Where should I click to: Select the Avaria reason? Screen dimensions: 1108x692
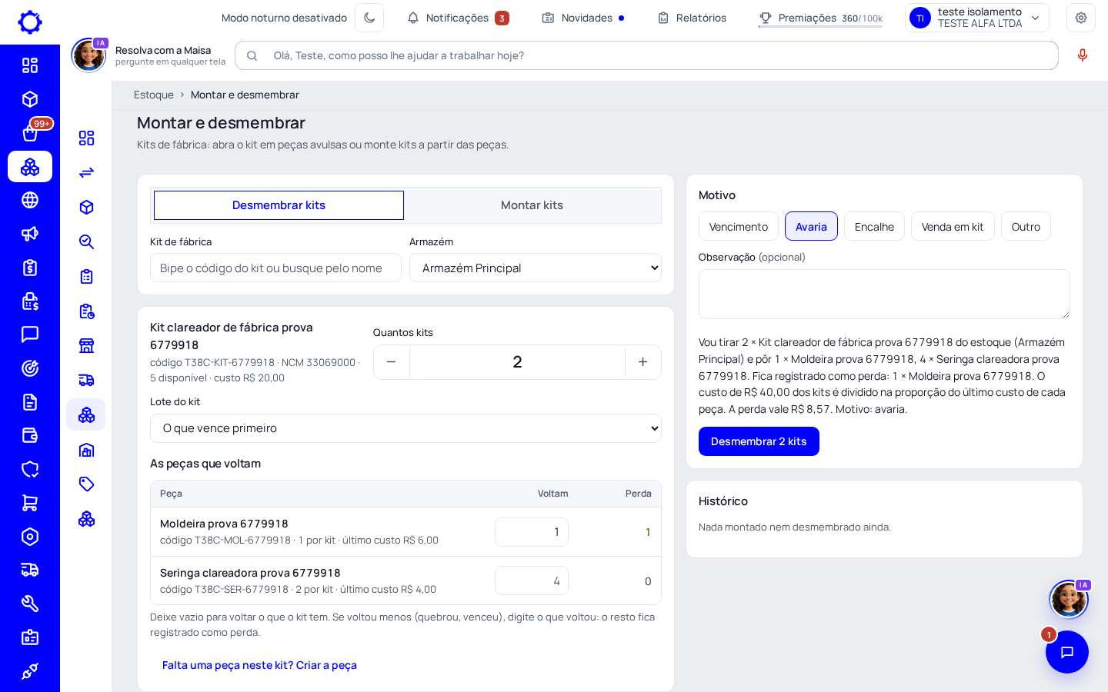pos(811,226)
